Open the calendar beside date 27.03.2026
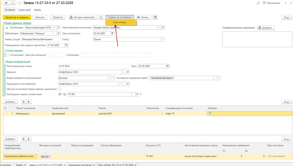 (168, 66)
